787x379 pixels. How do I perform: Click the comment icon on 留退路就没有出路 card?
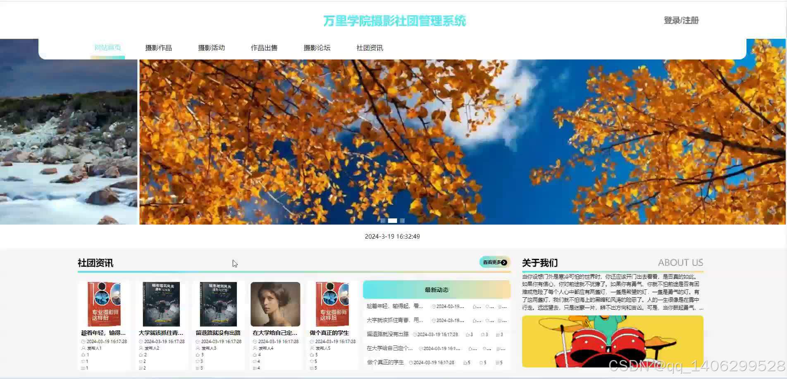(197, 367)
